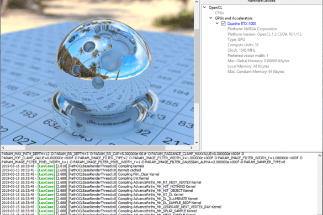Viewport: 323px width, 215px height.
Task: Click the 'Kernels cached' log line
Action: [x=71, y=170]
